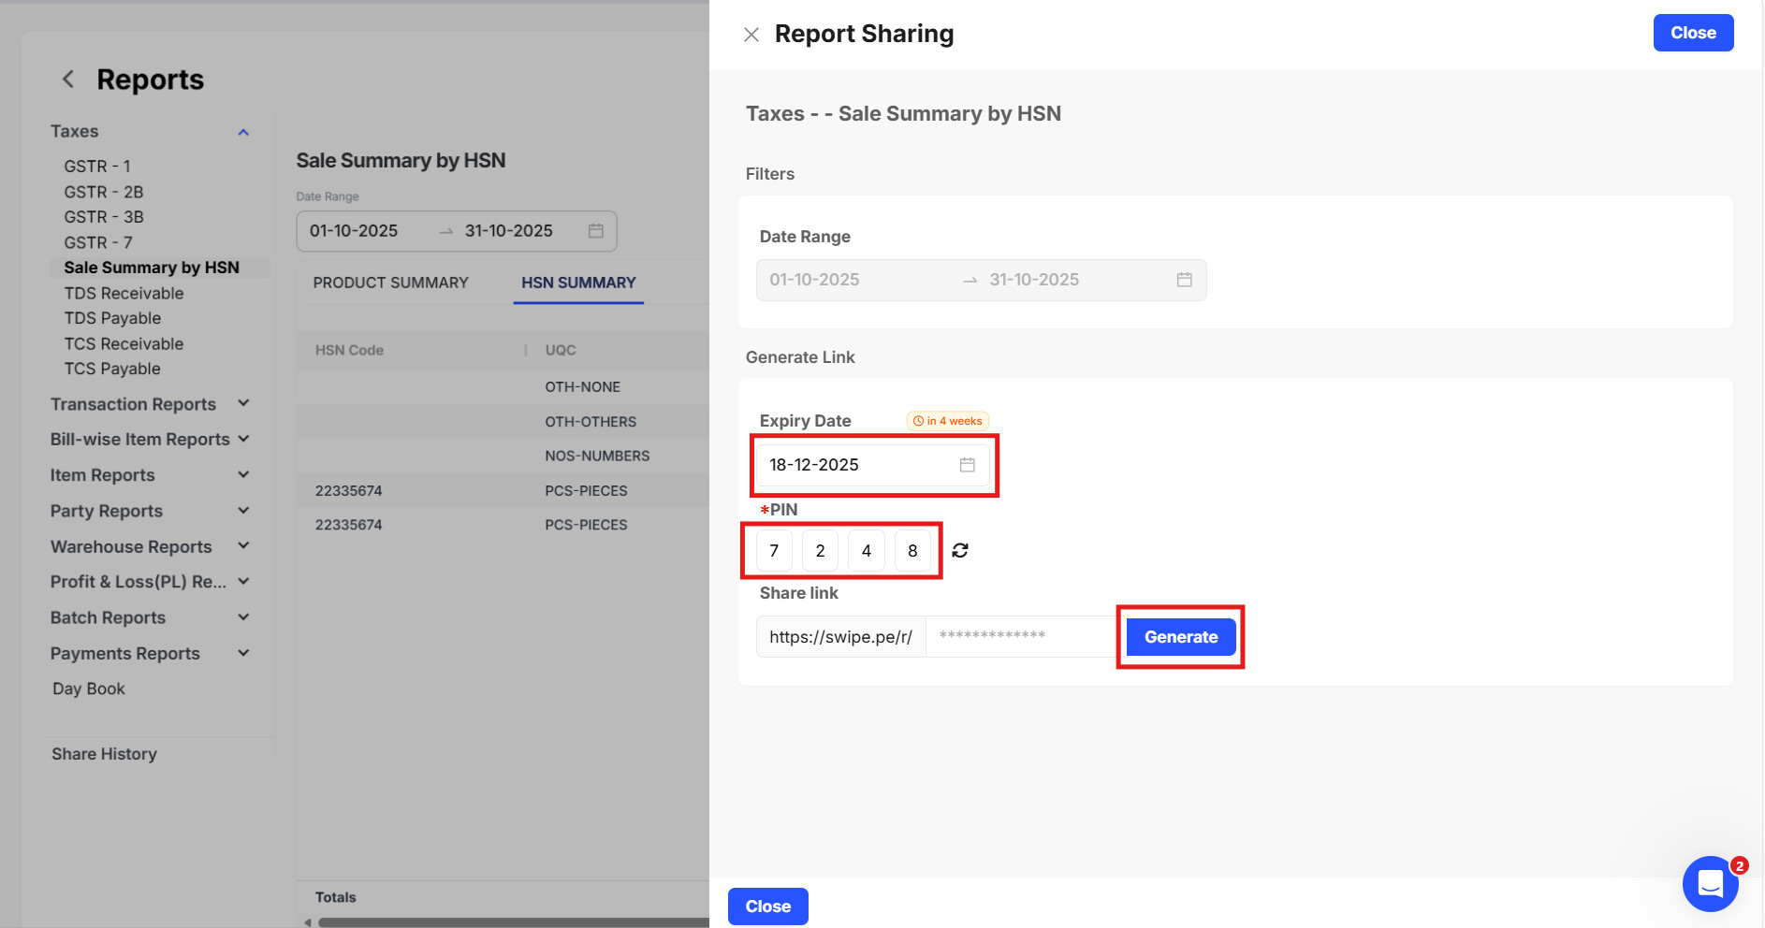Switch to the PRODUCT SUMMARY tab
Viewport: 1765px width, 928px height.
[390, 283]
